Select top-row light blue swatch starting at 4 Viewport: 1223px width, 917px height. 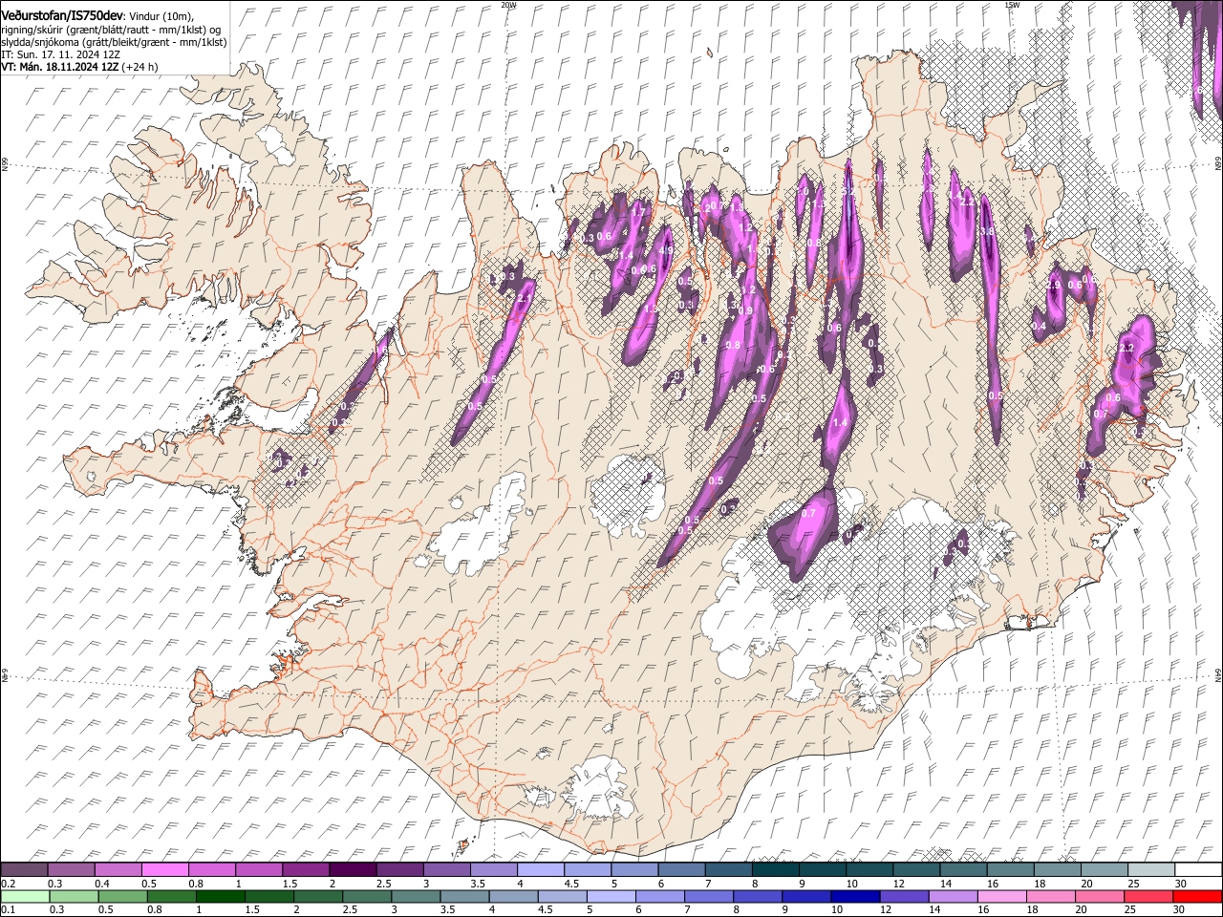point(540,869)
